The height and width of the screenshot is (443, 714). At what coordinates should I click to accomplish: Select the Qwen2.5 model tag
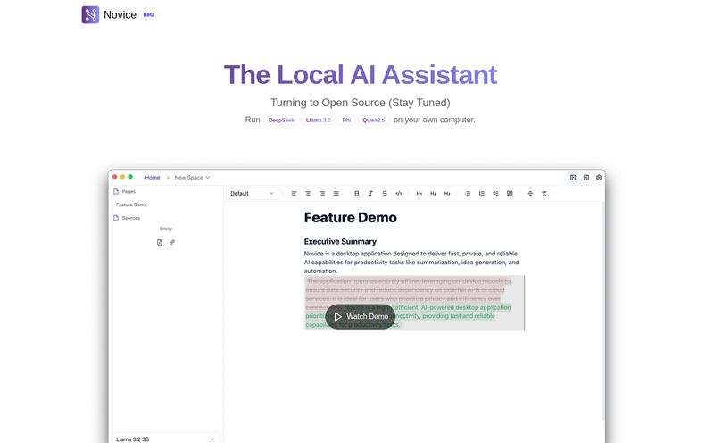click(x=374, y=120)
